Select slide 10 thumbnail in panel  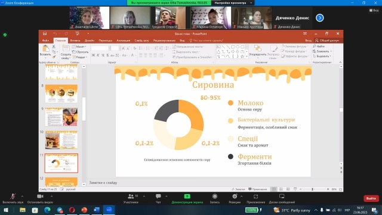pos(61,140)
